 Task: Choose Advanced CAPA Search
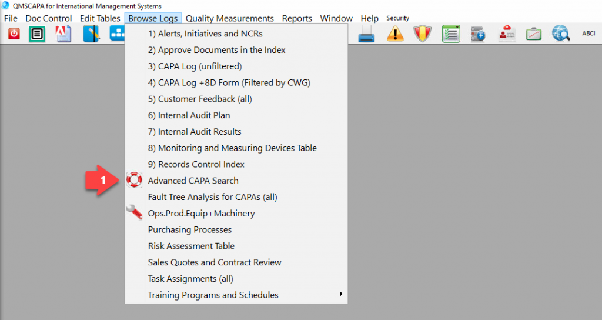coord(236,181)
